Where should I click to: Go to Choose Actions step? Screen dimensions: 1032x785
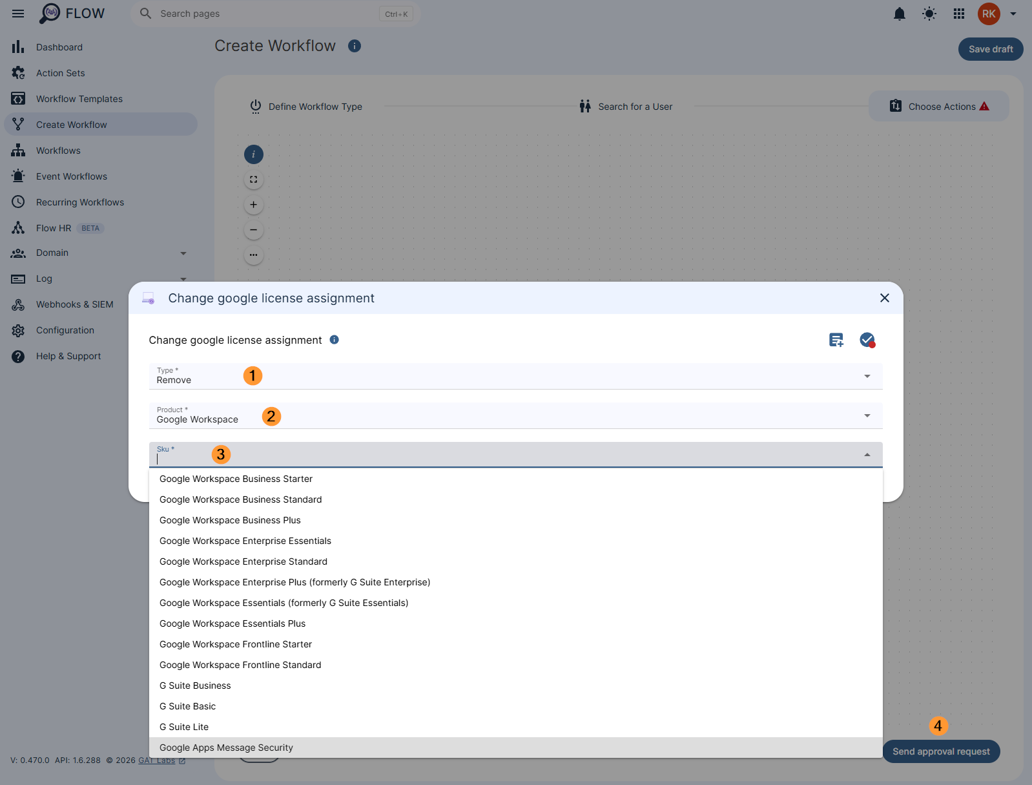[939, 107]
